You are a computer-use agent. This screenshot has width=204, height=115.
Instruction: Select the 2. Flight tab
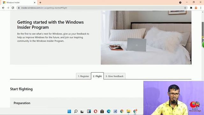coord(97,76)
